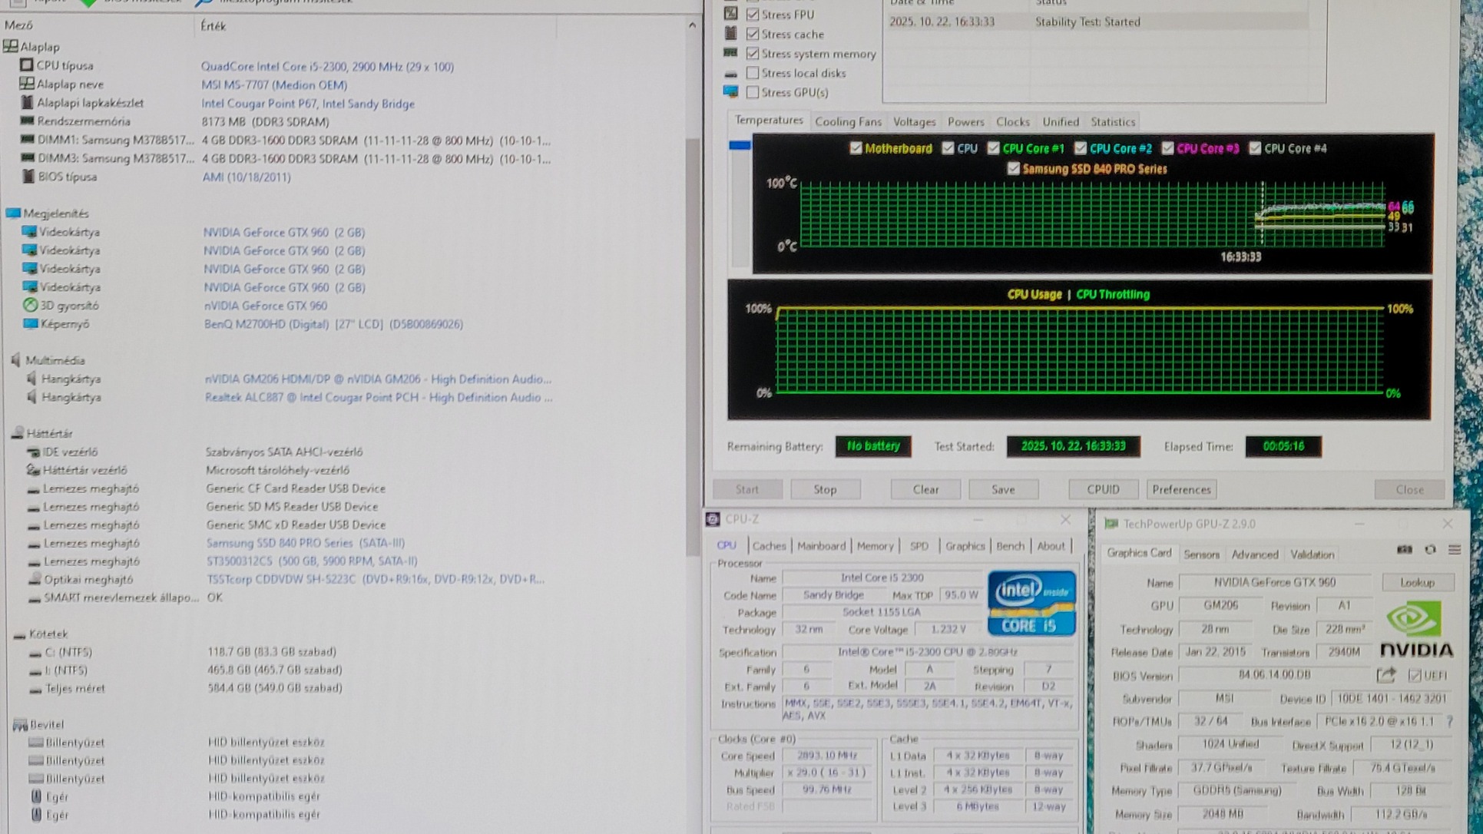Click the GPU-Z refresh icon
Image resolution: width=1483 pixels, height=834 pixels.
pyautogui.click(x=1430, y=550)
